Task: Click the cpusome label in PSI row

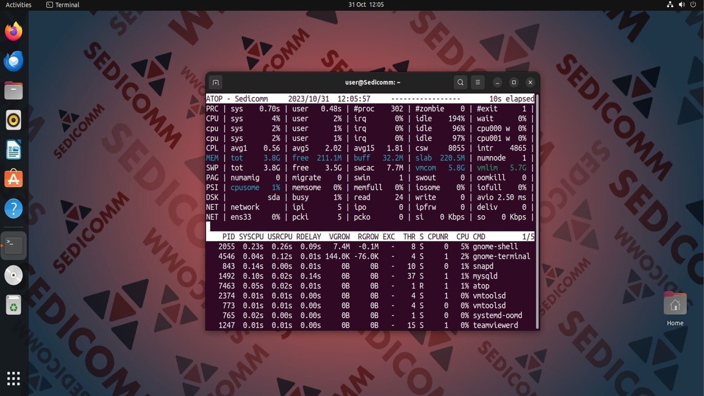Action: point(245,188)
